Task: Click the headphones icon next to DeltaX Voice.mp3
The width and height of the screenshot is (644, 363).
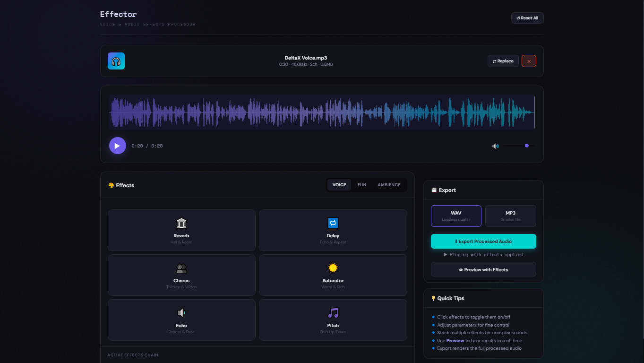Action: [116, 60]
